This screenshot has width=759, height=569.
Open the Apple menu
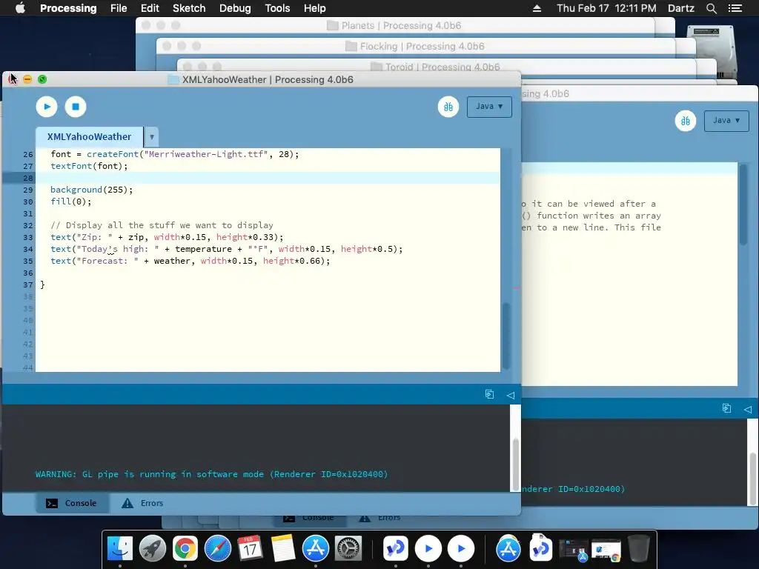(x=20, y=8)
